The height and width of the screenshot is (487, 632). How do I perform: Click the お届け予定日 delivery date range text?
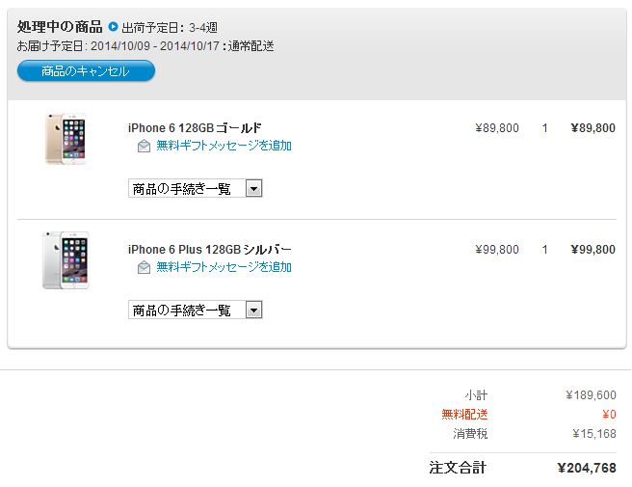click(x=145, y=46)
